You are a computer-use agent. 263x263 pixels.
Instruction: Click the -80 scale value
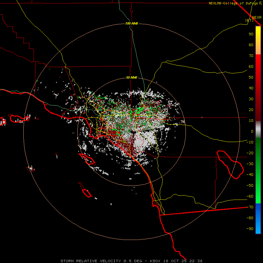pyautogui.click(x=250, y=218)
